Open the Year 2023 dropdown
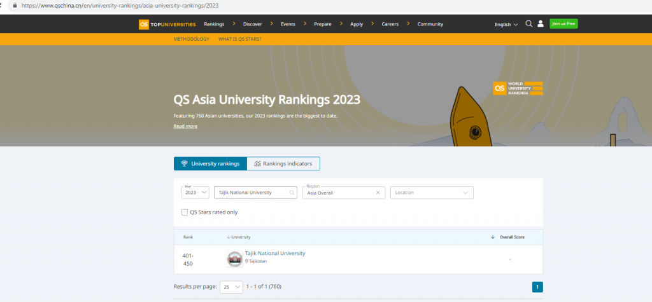The image size is (652, 302). (195, 193)
